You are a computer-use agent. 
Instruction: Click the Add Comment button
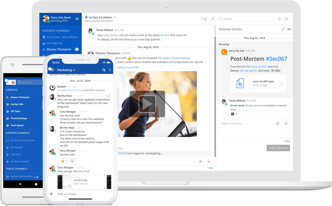pyautogui.click(x=278, y=148)
